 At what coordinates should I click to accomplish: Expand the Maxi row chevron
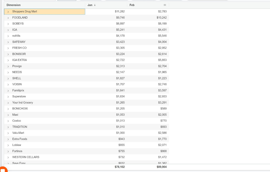[x=8, y=115]
